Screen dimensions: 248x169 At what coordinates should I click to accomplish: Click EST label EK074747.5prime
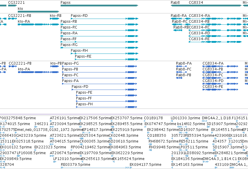(160, 124)
